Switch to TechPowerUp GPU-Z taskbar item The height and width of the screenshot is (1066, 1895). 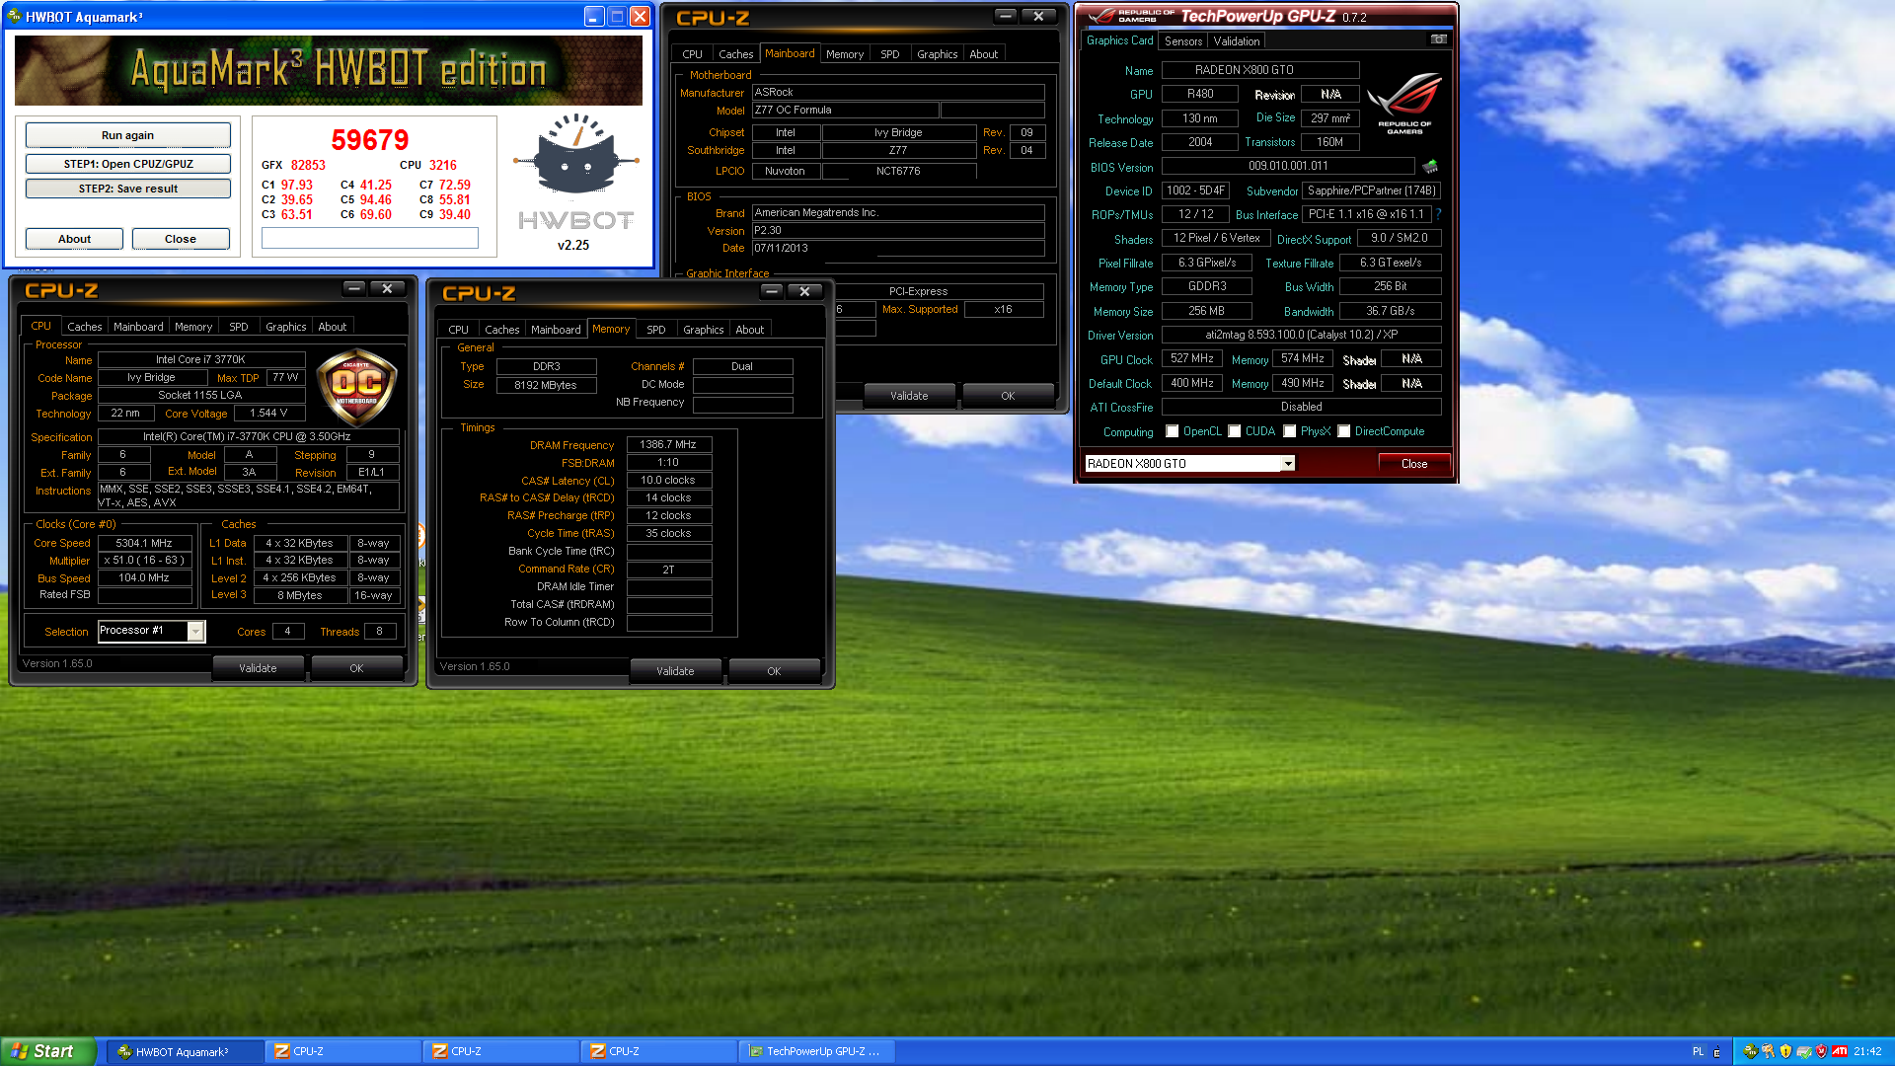coord(817,1051)
